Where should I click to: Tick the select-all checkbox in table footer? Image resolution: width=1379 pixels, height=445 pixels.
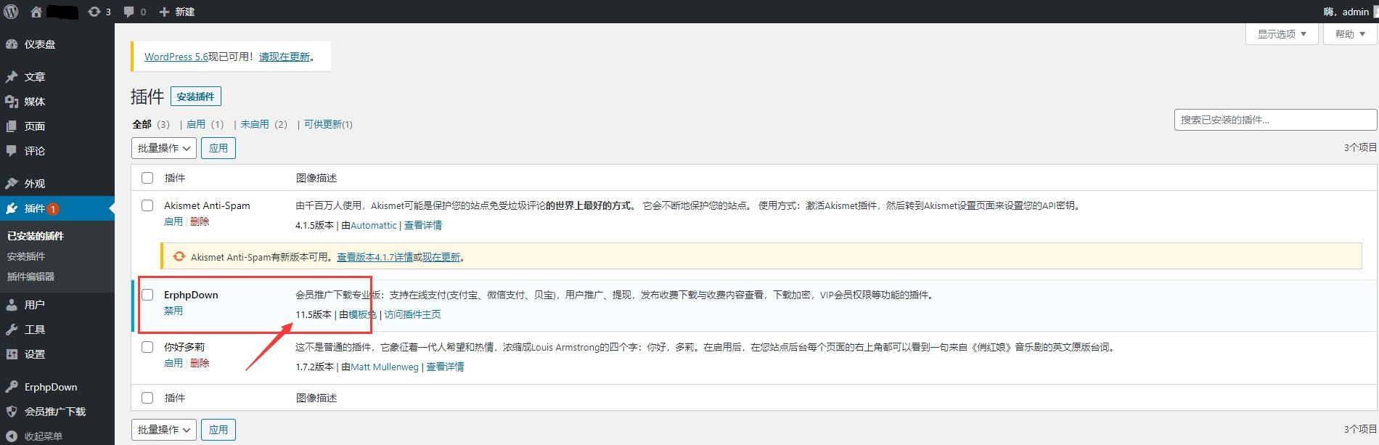(147, 398)
